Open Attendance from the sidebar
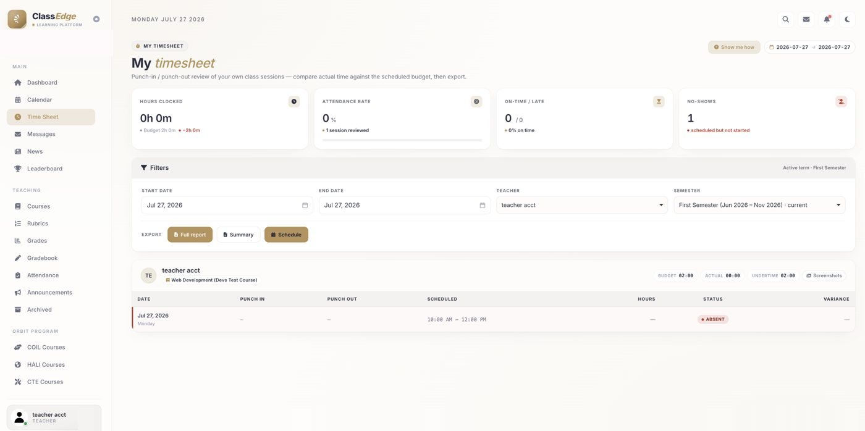This screenshot has width=865, height=431. [51, 275]
